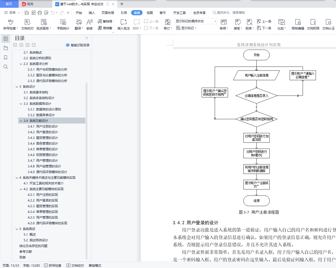Switch to the 开发工具 ribbon tab
This screenshot has height=268, width=336.
point(180,13)
